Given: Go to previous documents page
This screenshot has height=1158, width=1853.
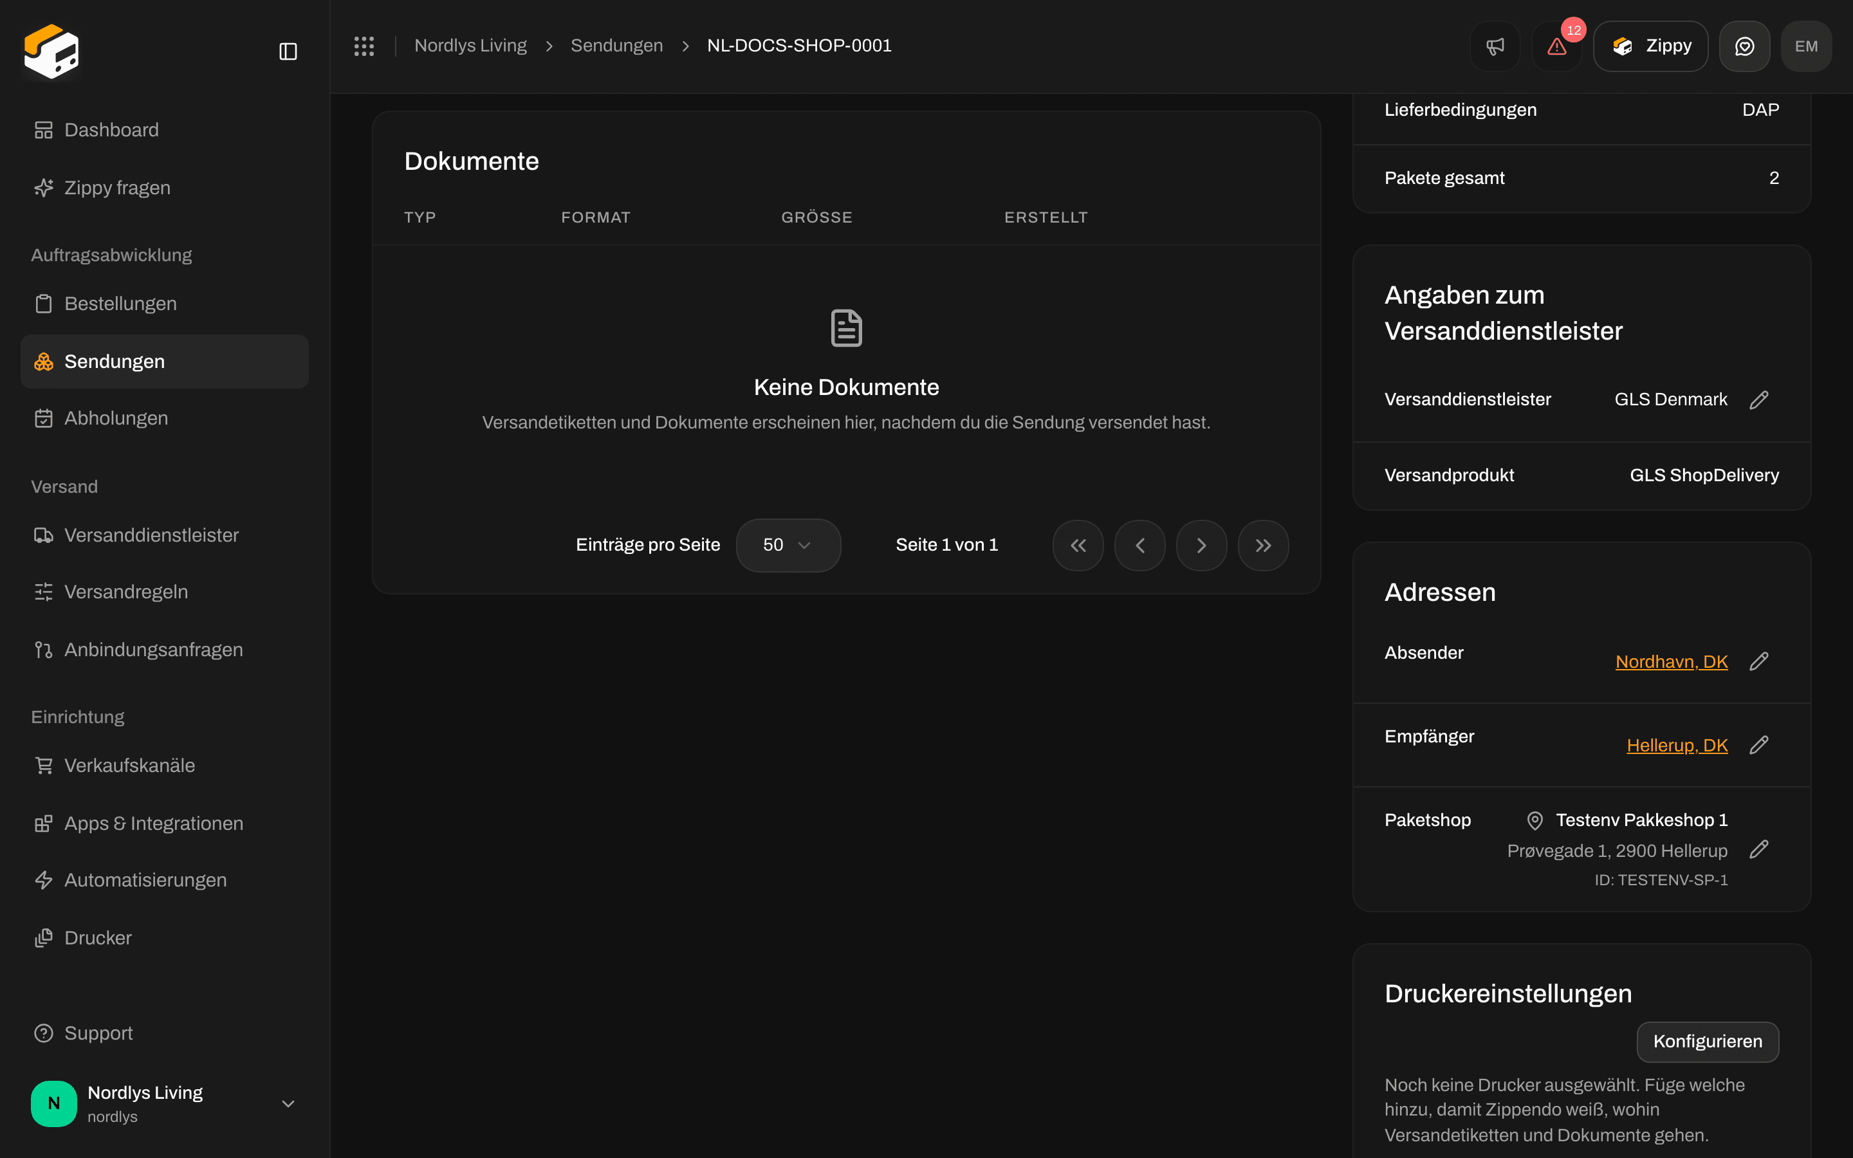Looking at the screenshot, I should click(1139, 546).
